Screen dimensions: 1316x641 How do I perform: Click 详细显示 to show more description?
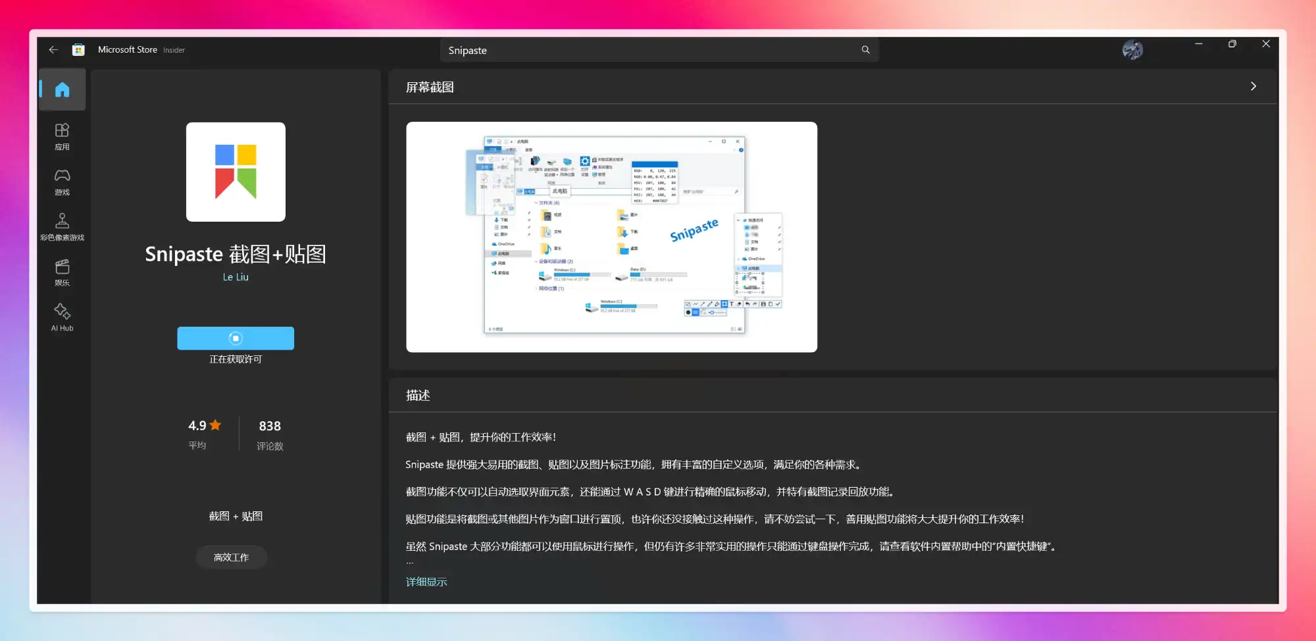(426, 582)
